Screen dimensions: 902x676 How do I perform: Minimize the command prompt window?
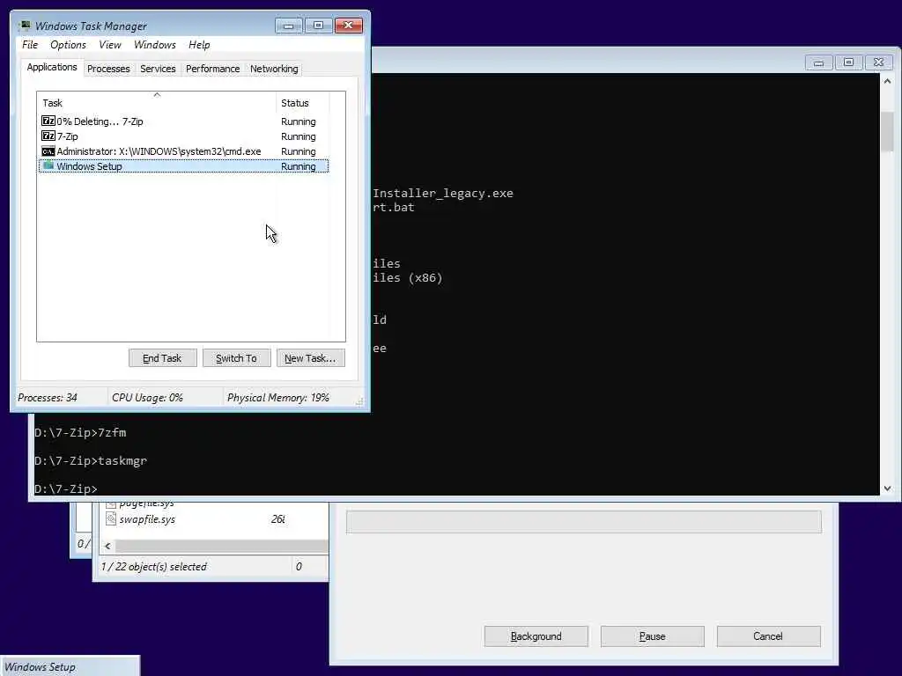(x=818, y=62)
